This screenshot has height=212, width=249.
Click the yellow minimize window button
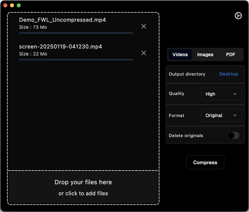12,5
